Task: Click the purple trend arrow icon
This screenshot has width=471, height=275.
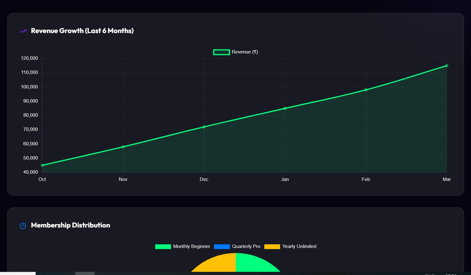Action: tap(23, 31)
